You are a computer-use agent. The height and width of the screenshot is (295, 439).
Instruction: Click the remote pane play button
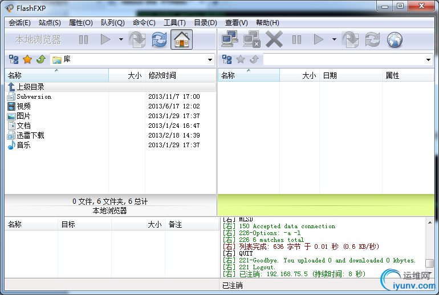click(x=319, y=39)
